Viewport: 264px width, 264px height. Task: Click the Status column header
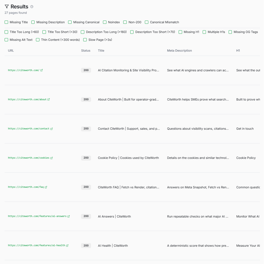tap(86, 51)
